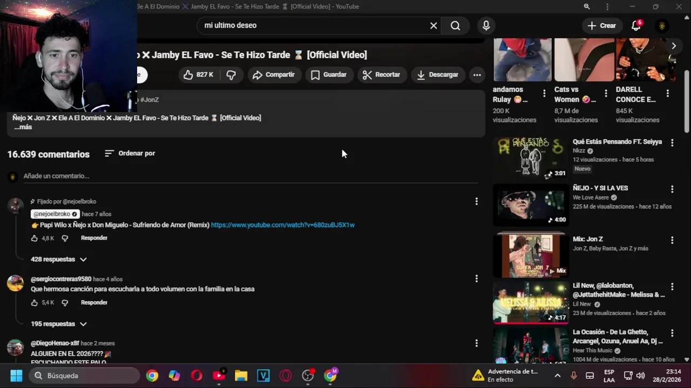Start voice search with the microphone icon
The width and height of the screenshot is (691, 388).
(486, 25)
